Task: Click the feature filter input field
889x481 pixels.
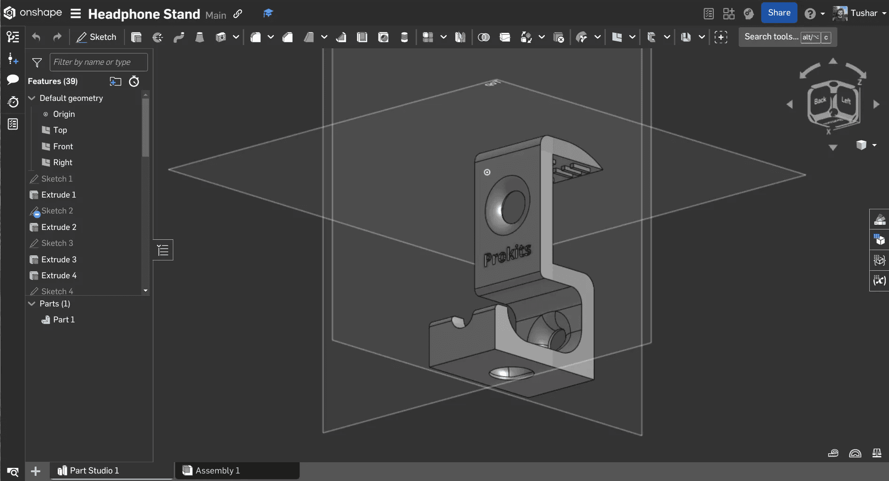Action: click(x=98, y=61)
